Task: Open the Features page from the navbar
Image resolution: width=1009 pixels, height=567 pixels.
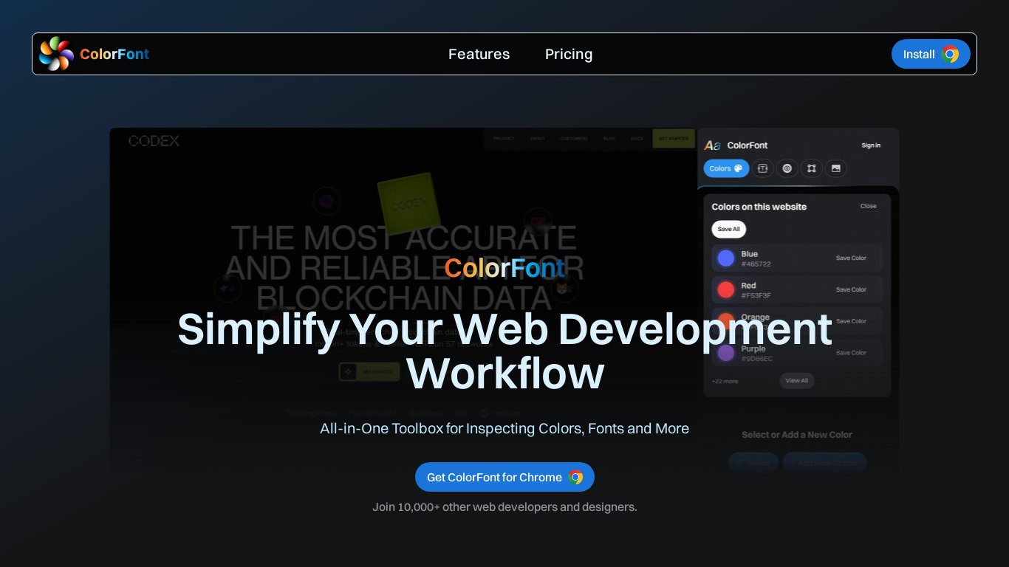Action: point(479,54)
